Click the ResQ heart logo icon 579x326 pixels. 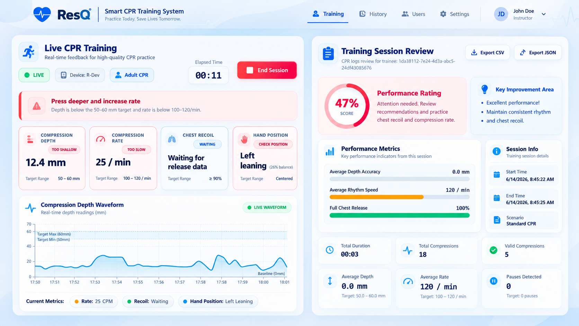(42, 14)
